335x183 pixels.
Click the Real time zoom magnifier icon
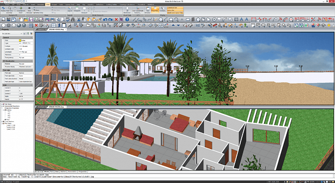click(x=10, y=10)
